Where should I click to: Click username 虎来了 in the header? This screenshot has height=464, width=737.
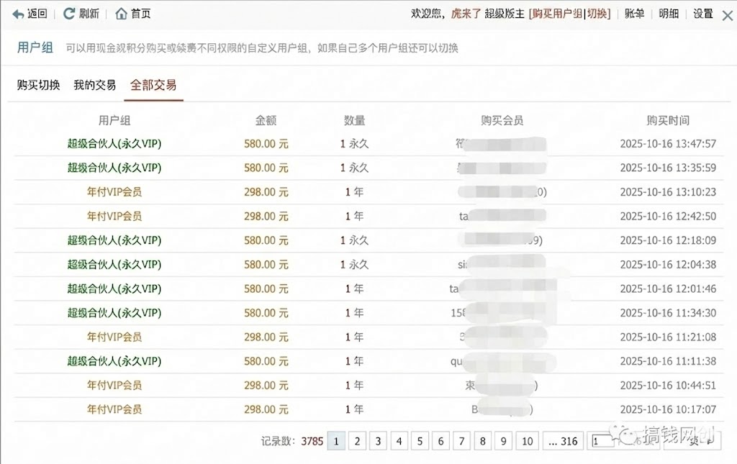click(x=466, y=14)
